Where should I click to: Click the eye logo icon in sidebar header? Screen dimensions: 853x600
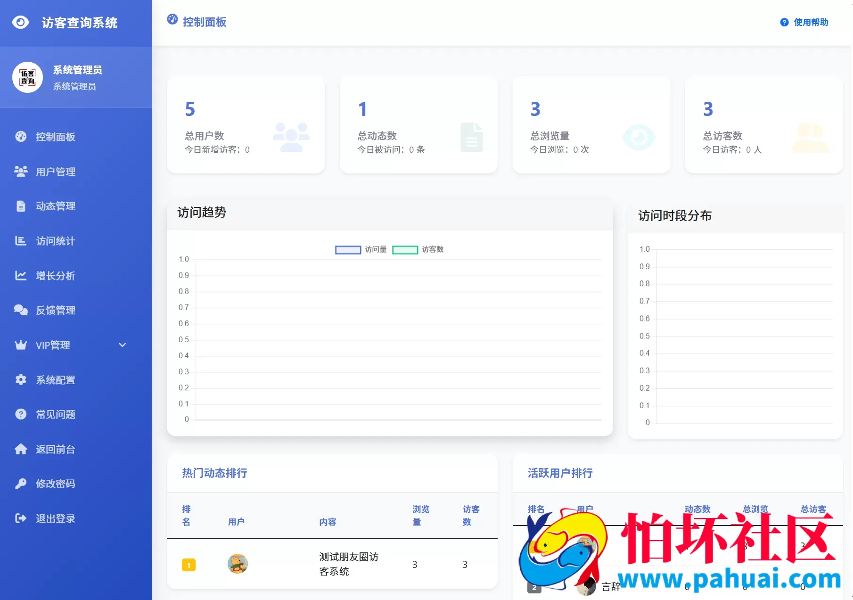tap(20, 22)
